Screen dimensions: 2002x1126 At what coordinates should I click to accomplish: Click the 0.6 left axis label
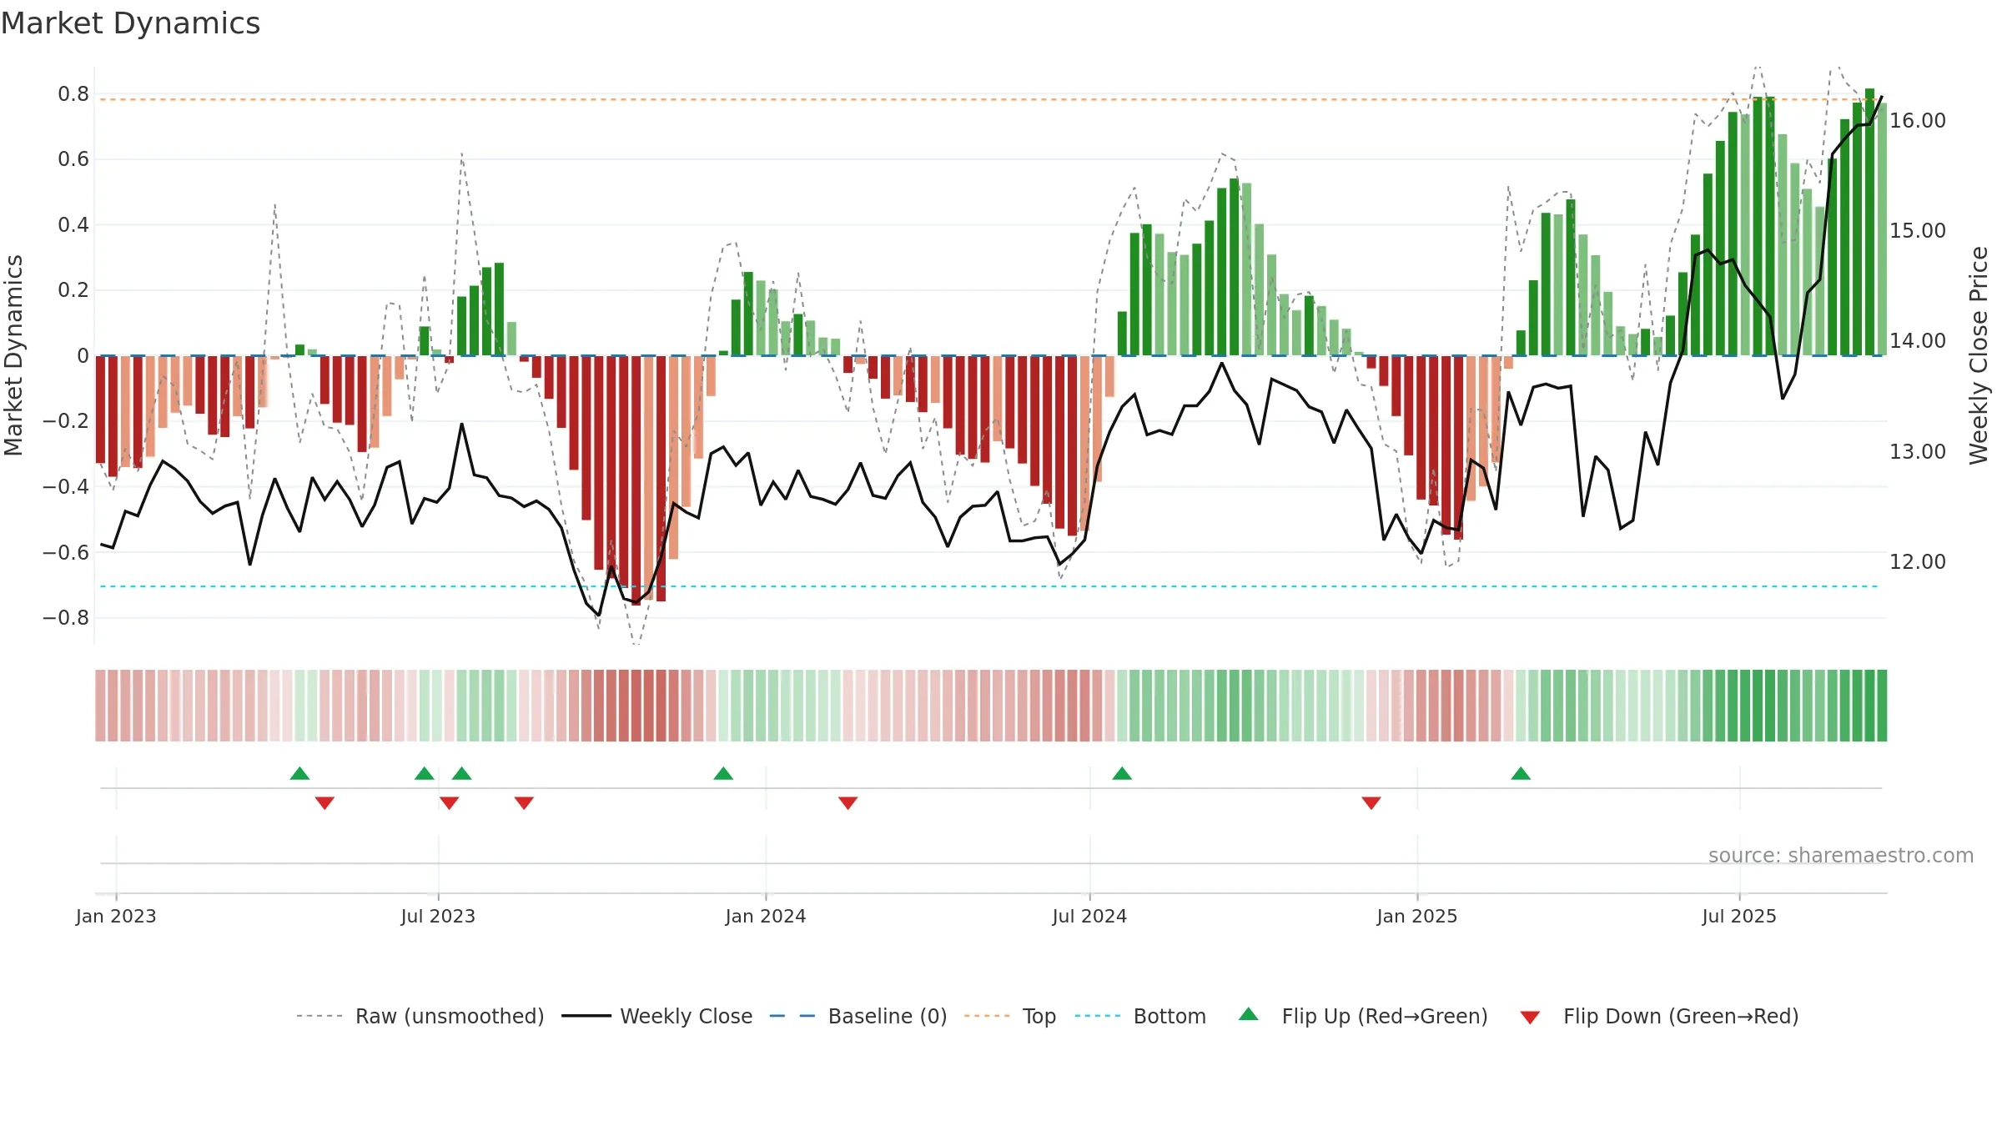tap(73, 158)
